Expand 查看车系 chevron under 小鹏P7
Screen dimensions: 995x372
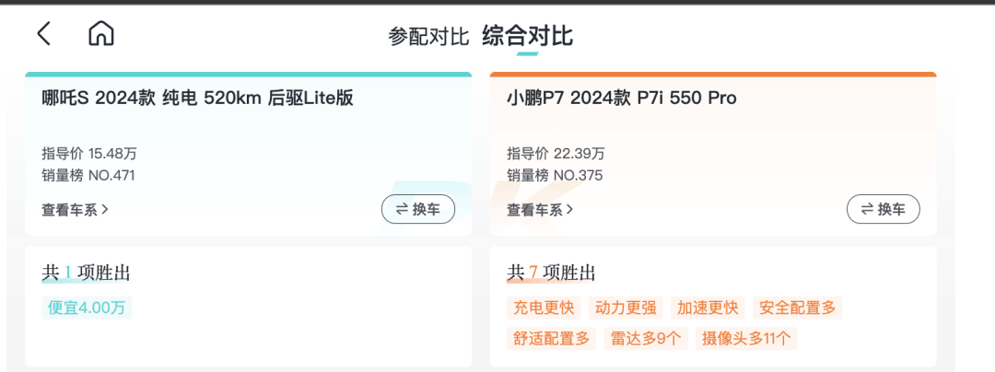tap(570, 209)
